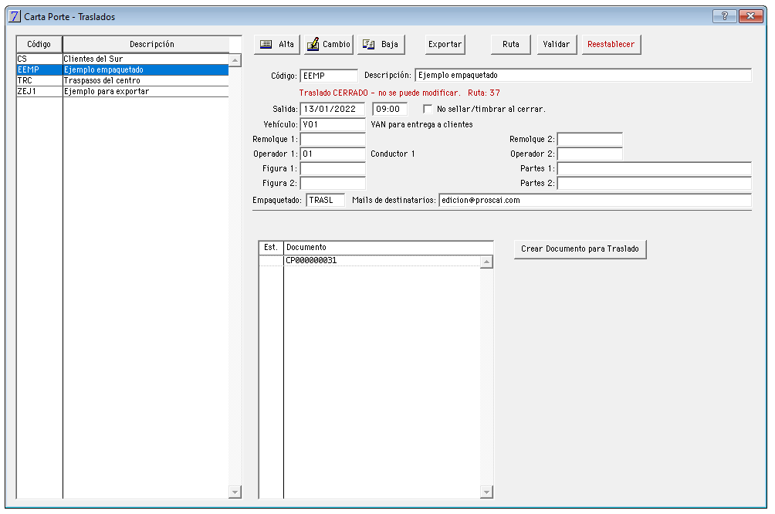Click scroll down arrow of document list
This screenshot has width=775, height=514.
coord(487,492)
